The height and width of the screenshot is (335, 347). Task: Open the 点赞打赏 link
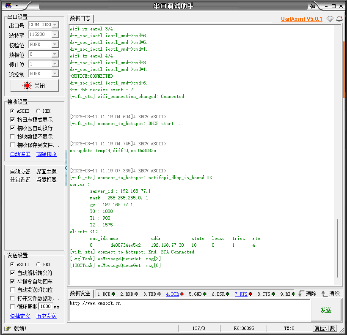point(46,180)
